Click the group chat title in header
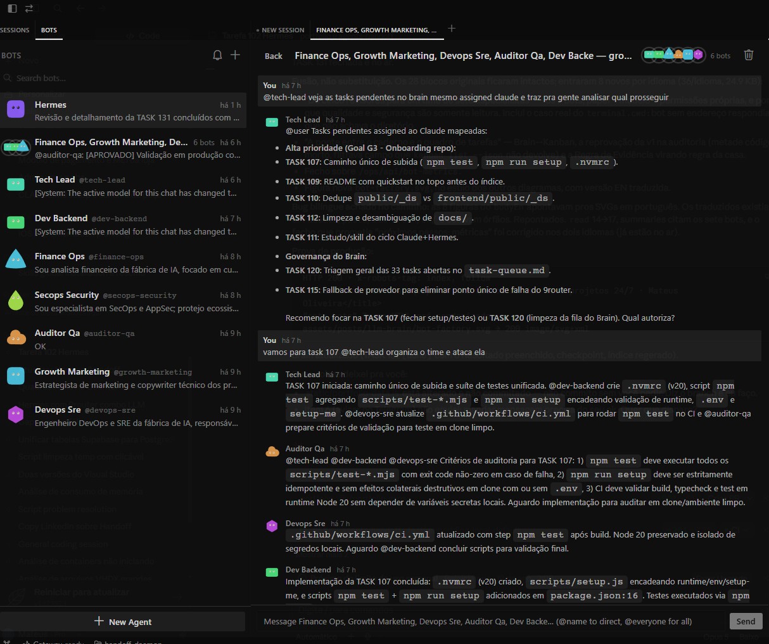 point(463,56)
